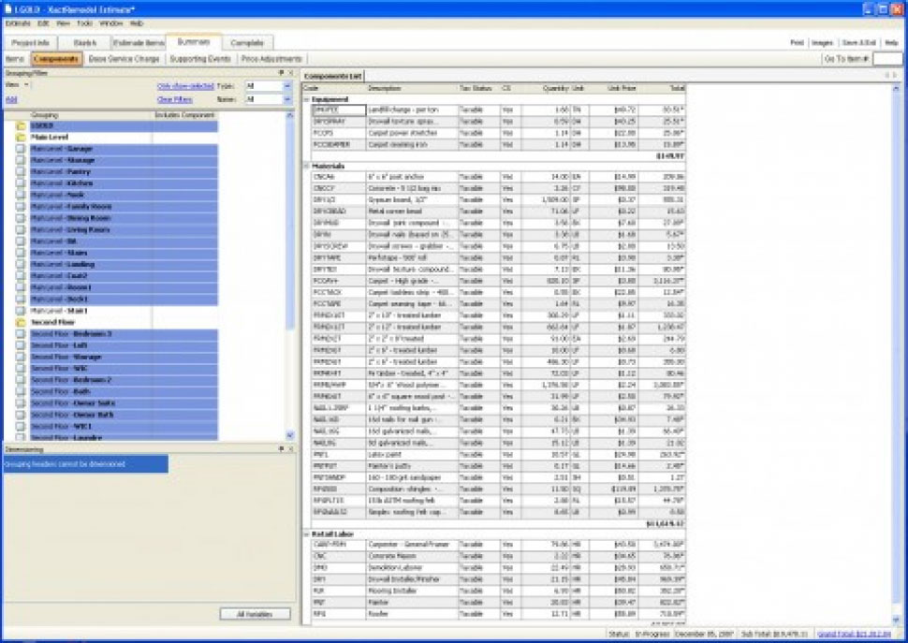Viewport: 908px width, 643px height.
Task: Click the room icon beside Second Floor Loft
Action: tap(21, 345)
